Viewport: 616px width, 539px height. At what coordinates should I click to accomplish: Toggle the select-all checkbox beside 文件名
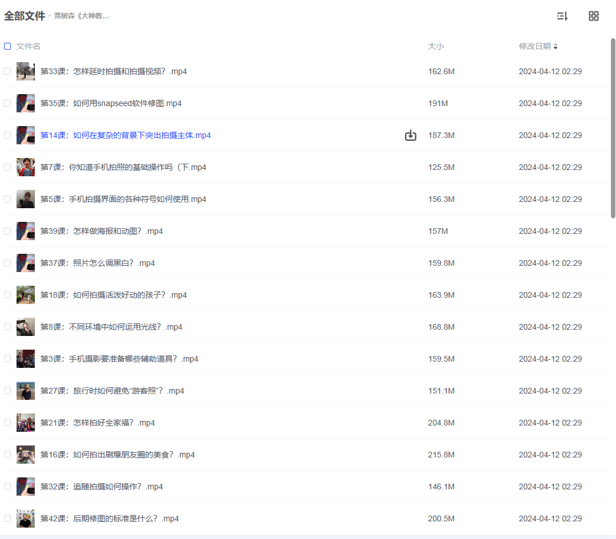[7, 46]
